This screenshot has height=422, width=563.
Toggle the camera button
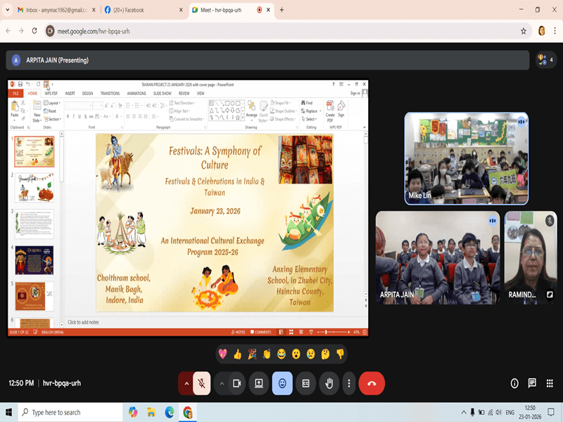[x=237, y=383]
